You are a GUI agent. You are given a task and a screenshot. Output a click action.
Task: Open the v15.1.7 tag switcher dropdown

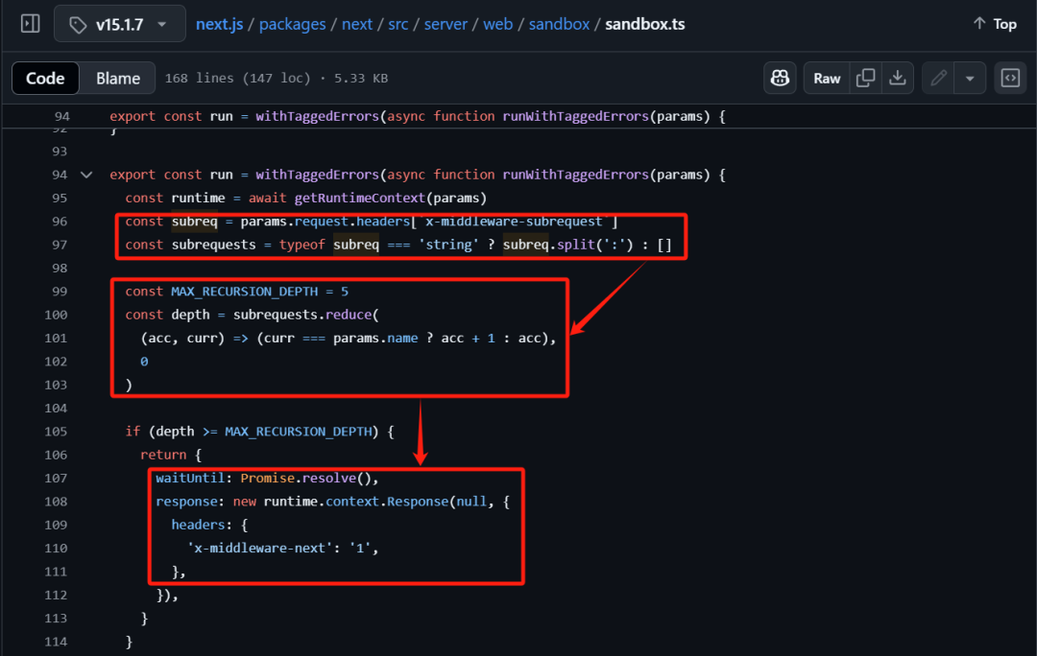click(118, 24)
